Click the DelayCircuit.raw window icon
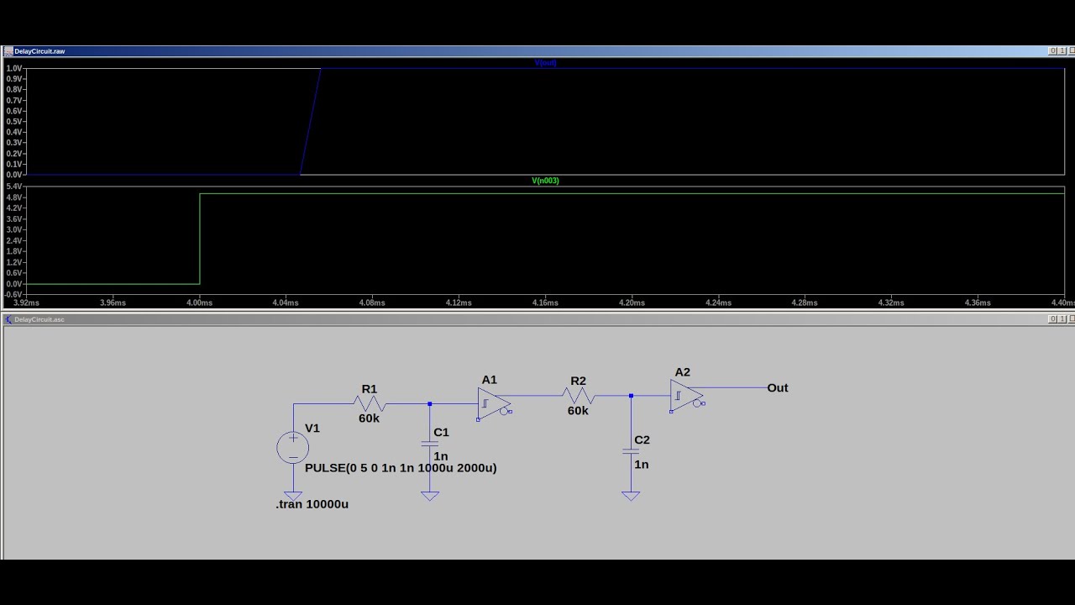This screenshot has height=605, width=1075. [8, 51]
